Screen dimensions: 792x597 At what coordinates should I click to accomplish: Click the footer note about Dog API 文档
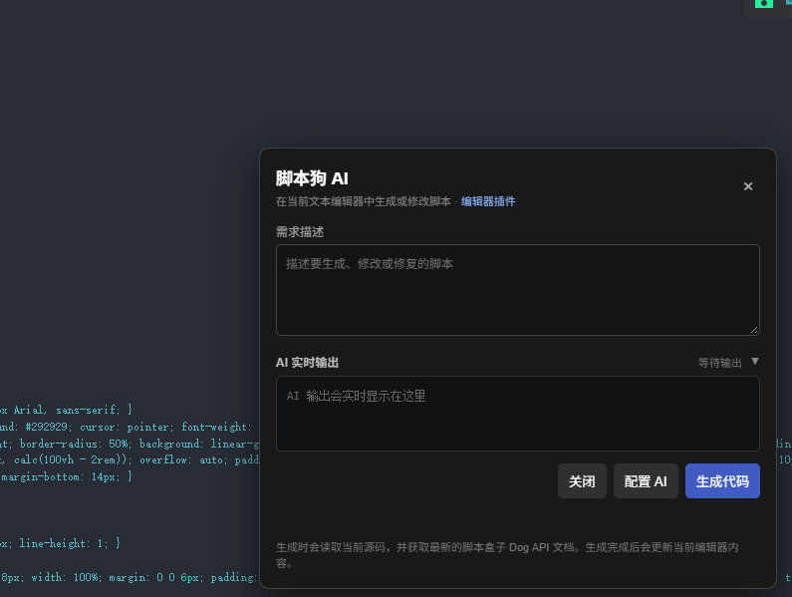pyautogui.click(x=507, y=555)
